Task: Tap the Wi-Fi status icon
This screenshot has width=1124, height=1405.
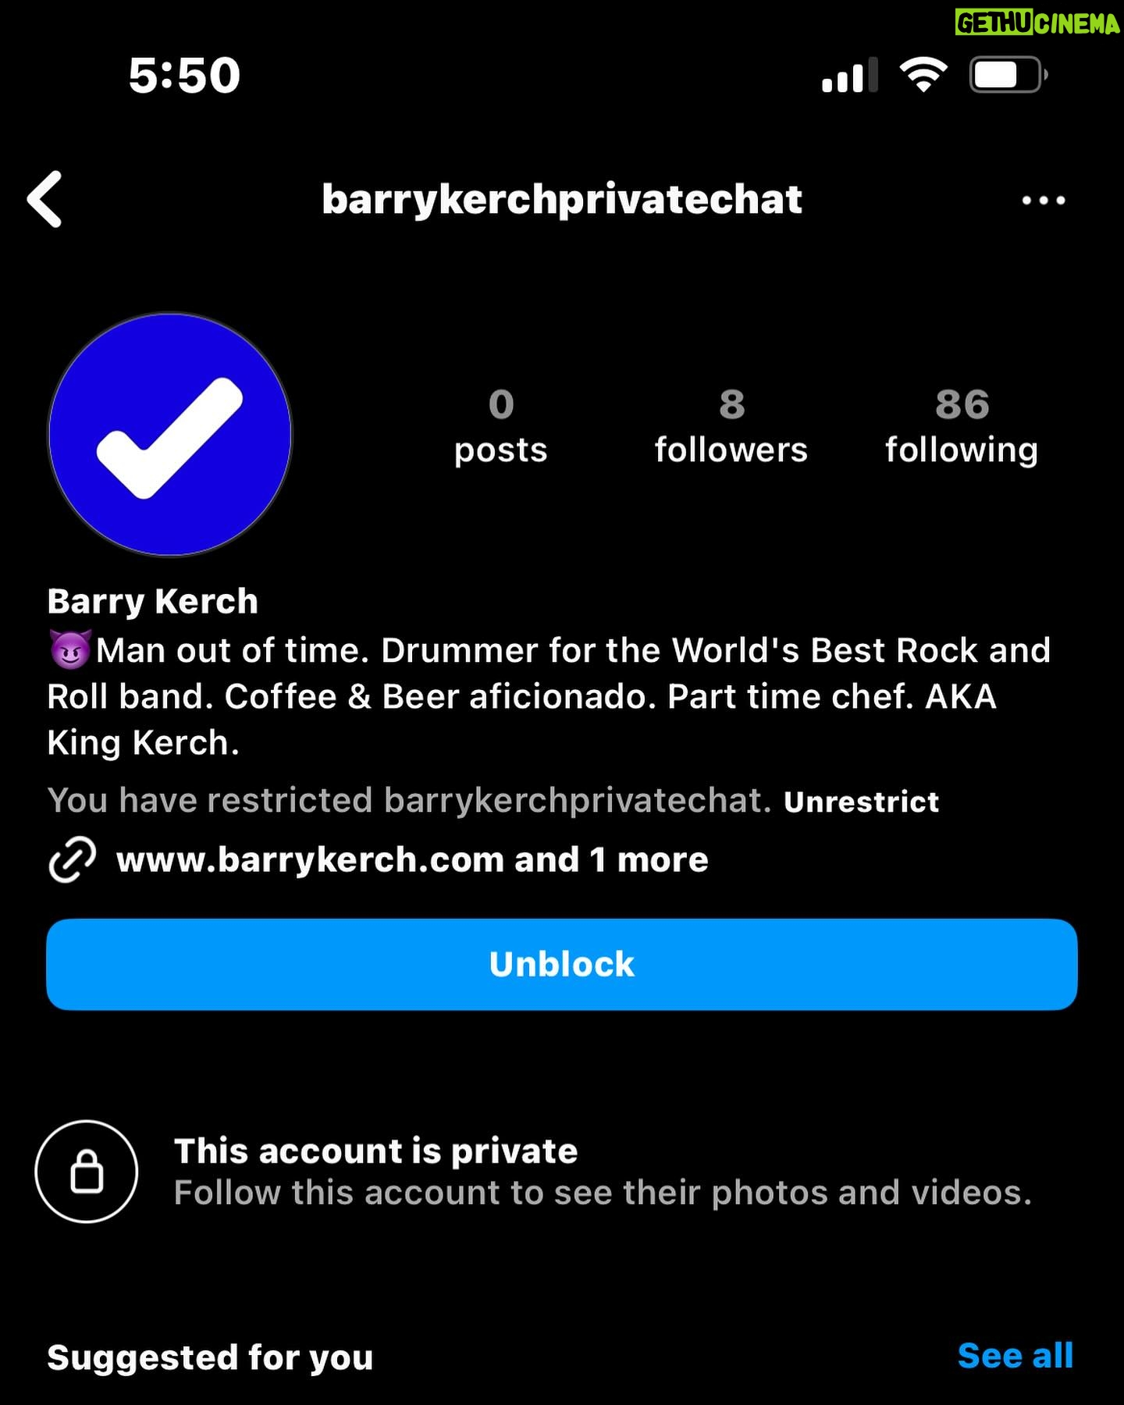Action: pyautogui.click(x=923, y=75)
